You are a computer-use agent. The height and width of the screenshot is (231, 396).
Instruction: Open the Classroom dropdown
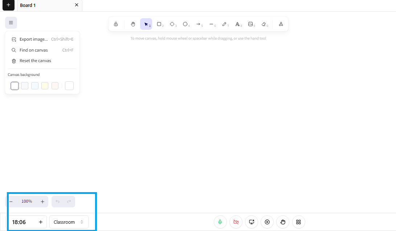point(69,222)
